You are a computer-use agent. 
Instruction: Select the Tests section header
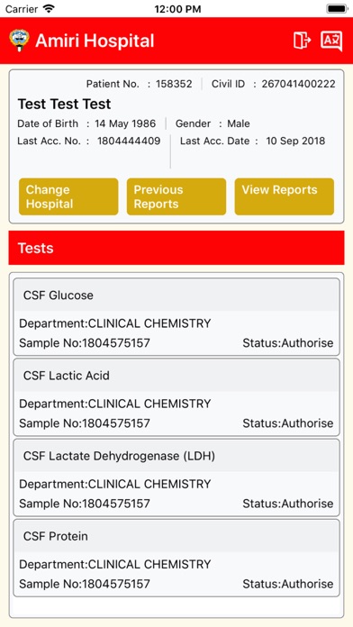[176, 248]
